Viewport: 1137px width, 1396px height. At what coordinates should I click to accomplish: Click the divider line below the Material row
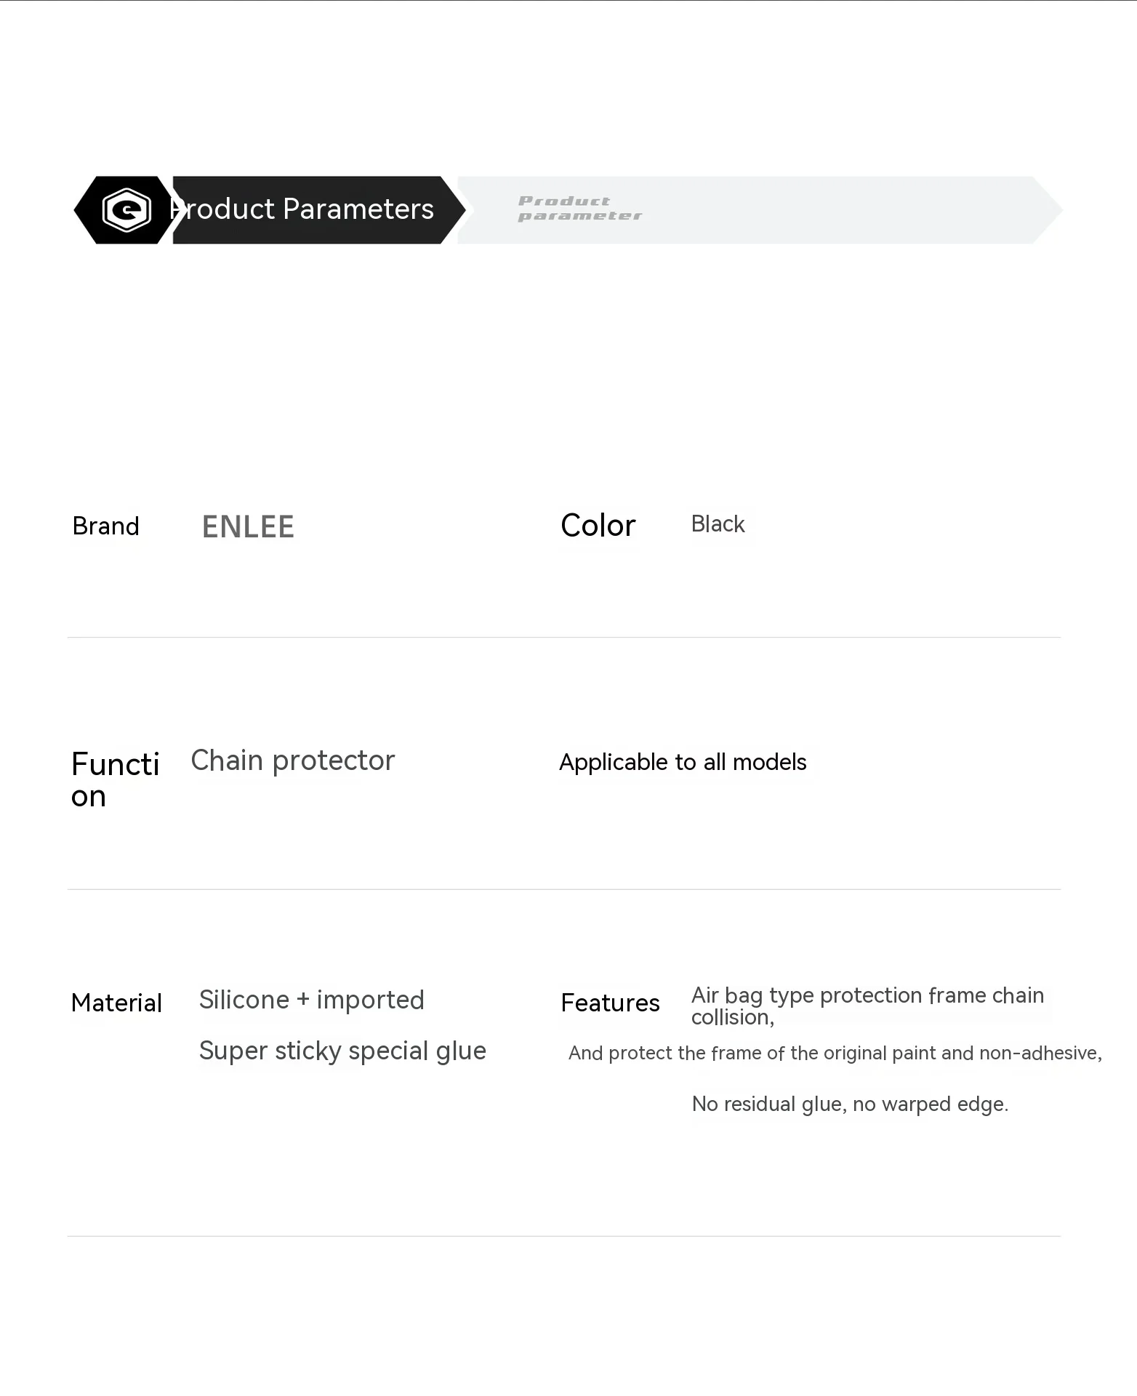(563, 1236)
